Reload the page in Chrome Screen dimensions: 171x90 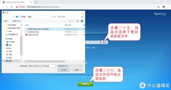click(12, 7)
